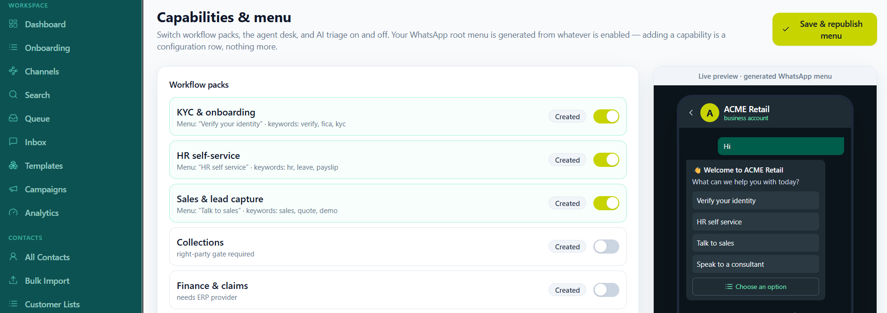
Task: Click the Bulk Import upload icon
Action: point(13,280)
